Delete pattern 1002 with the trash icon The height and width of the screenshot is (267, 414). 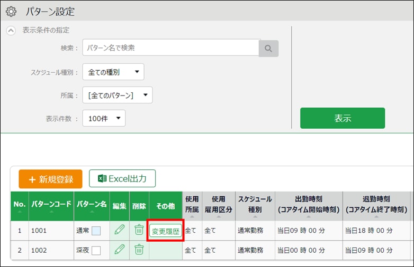tap(139, 250)
